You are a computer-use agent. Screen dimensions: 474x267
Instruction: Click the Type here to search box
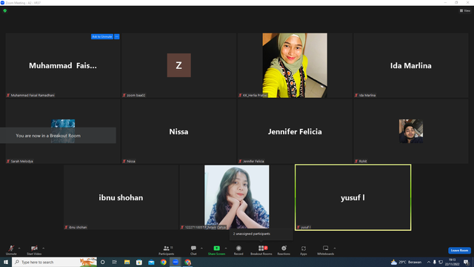[54, 262]
